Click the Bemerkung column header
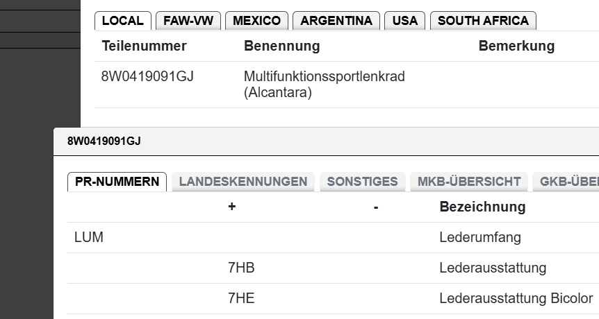Screen dimensions: 599x319 pyautogui.click(x=516, y=46)
